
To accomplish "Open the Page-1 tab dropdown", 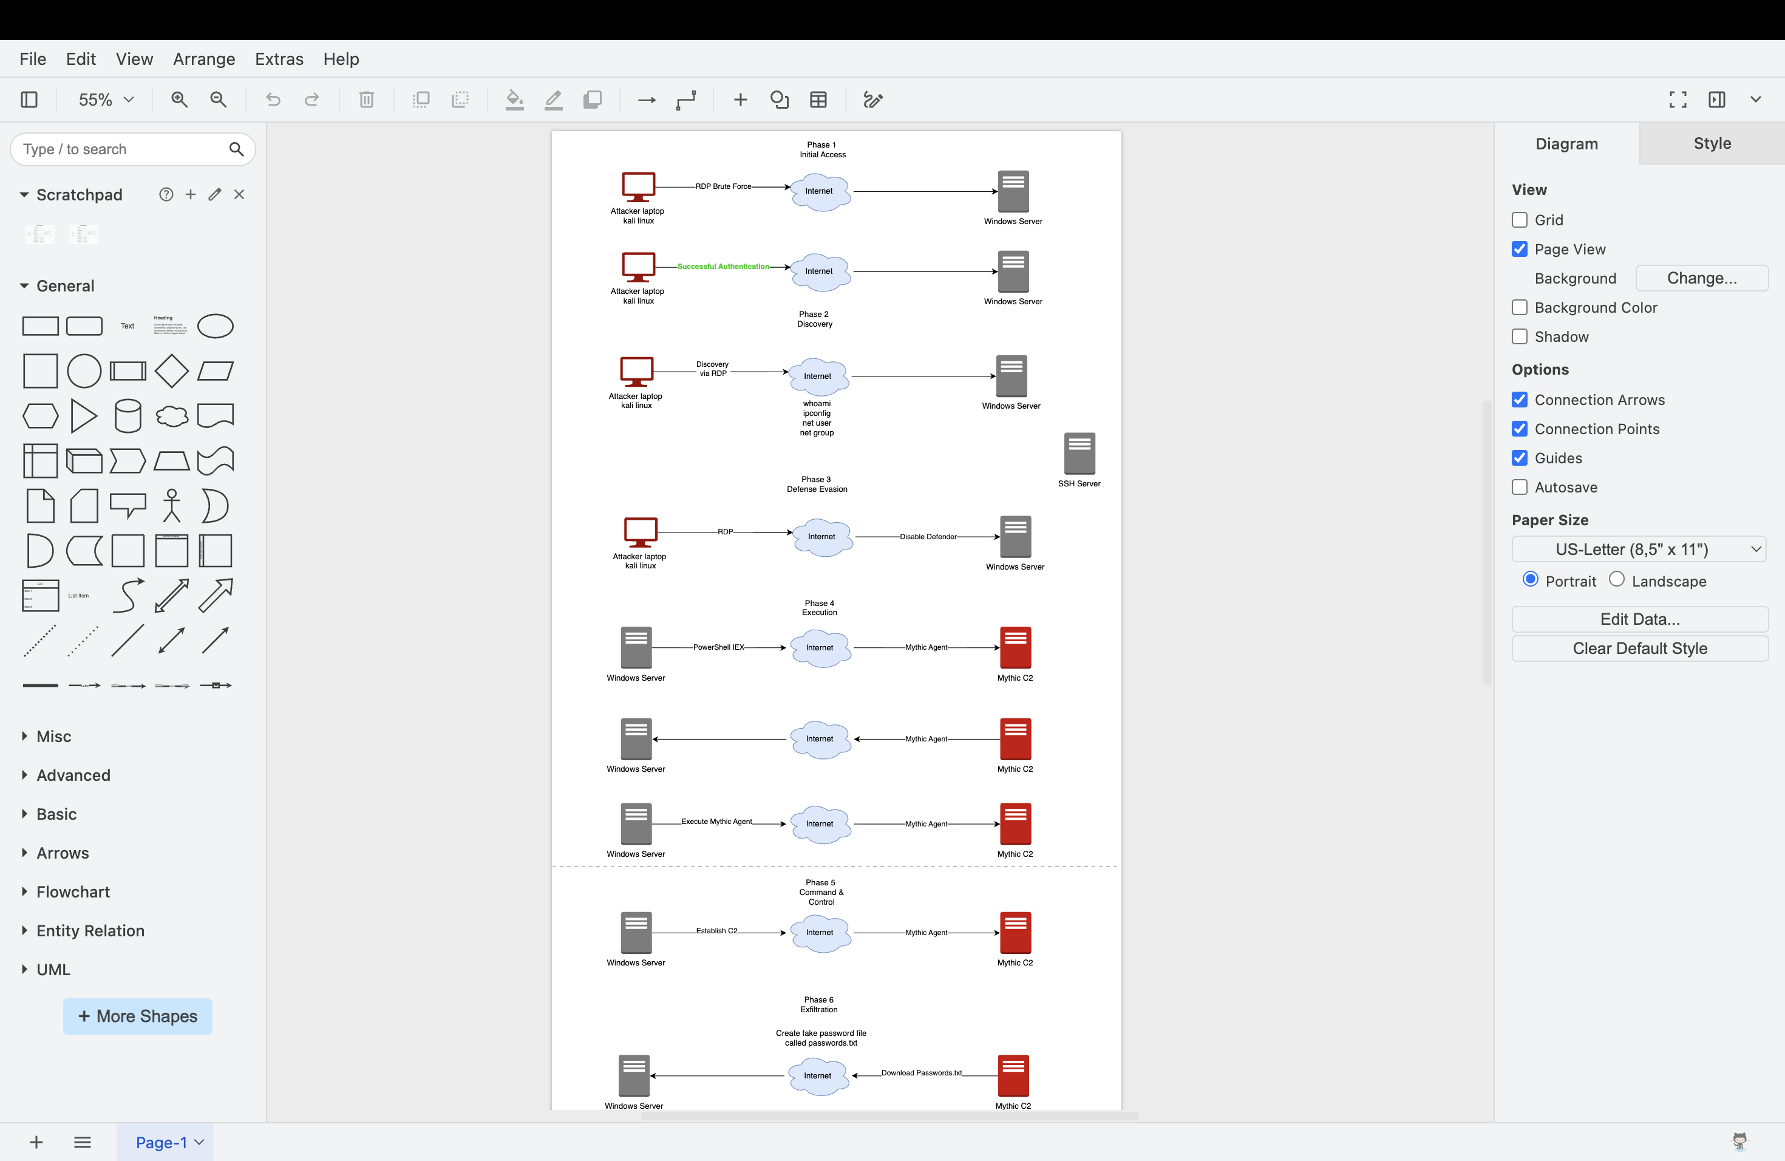I will (200, 1142).
